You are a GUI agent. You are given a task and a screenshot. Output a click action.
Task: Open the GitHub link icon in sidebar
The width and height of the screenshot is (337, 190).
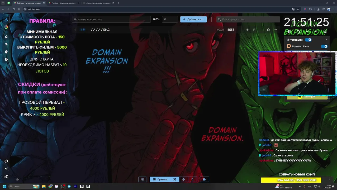click(x=6, y=161)
